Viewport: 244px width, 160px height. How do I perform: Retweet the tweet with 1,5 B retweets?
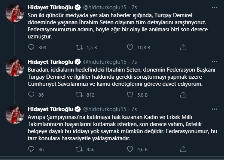pos(79,47)
